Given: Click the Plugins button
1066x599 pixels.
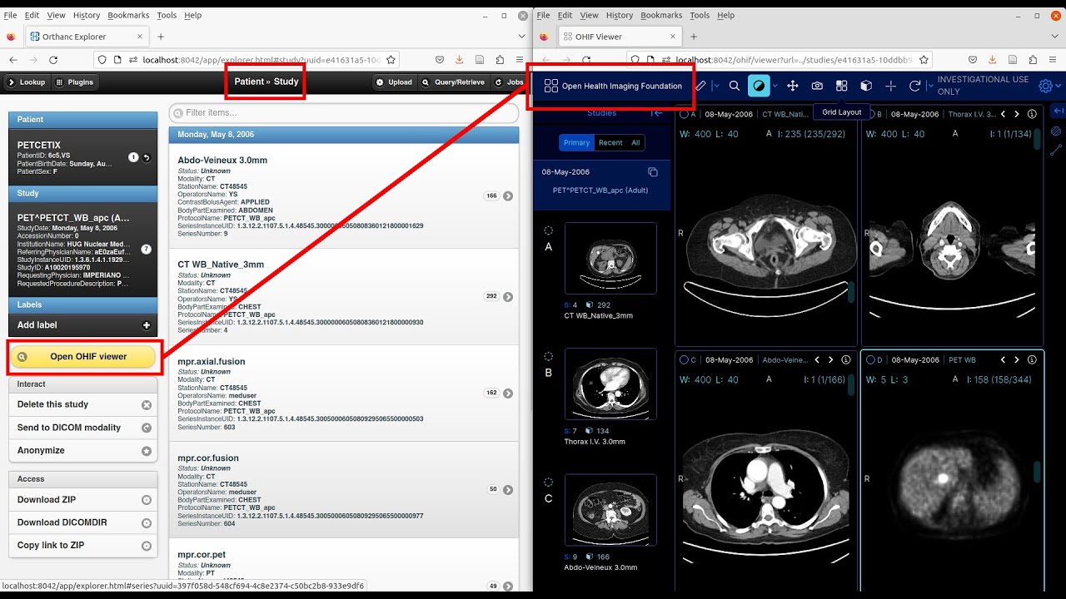Looking at the screenshot, I should tap(75, 82).
